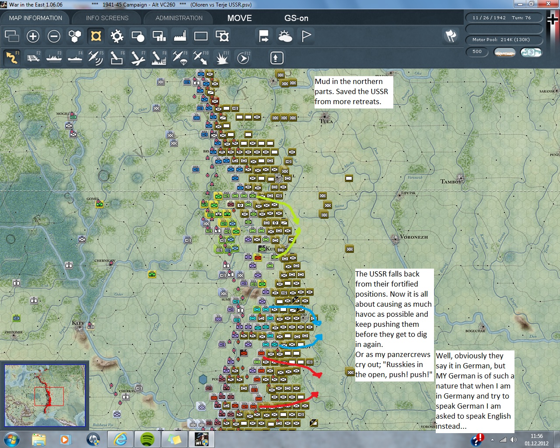Click the War in the East taskbar button
Screen dimensions: 560x448
(x=201, y=439)
